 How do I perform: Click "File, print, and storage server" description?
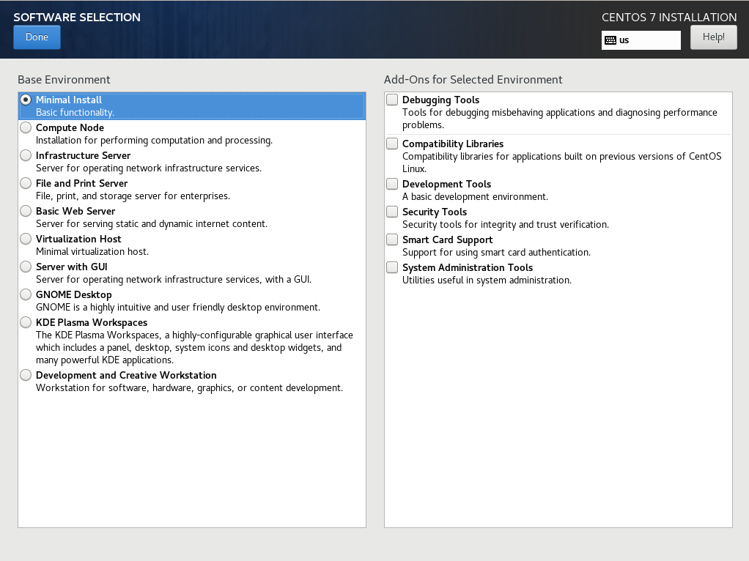coord(133,196)
